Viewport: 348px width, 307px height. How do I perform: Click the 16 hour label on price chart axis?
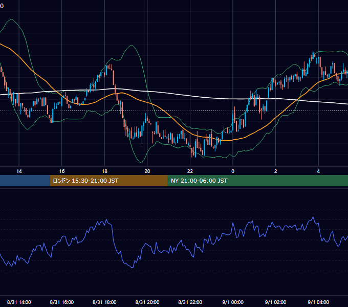(62, 171)
